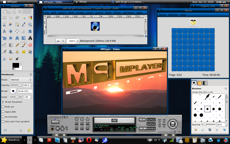Select the Zoom magnifier tool
230x144 pixels.
pos(30,24)
